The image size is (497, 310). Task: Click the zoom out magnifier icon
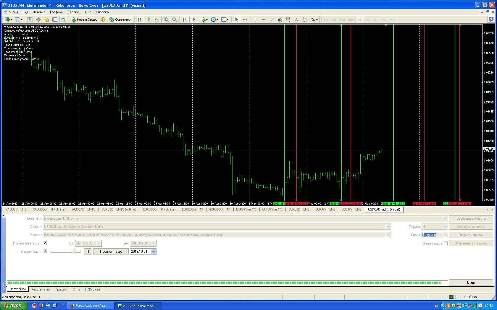coord(175,19)
